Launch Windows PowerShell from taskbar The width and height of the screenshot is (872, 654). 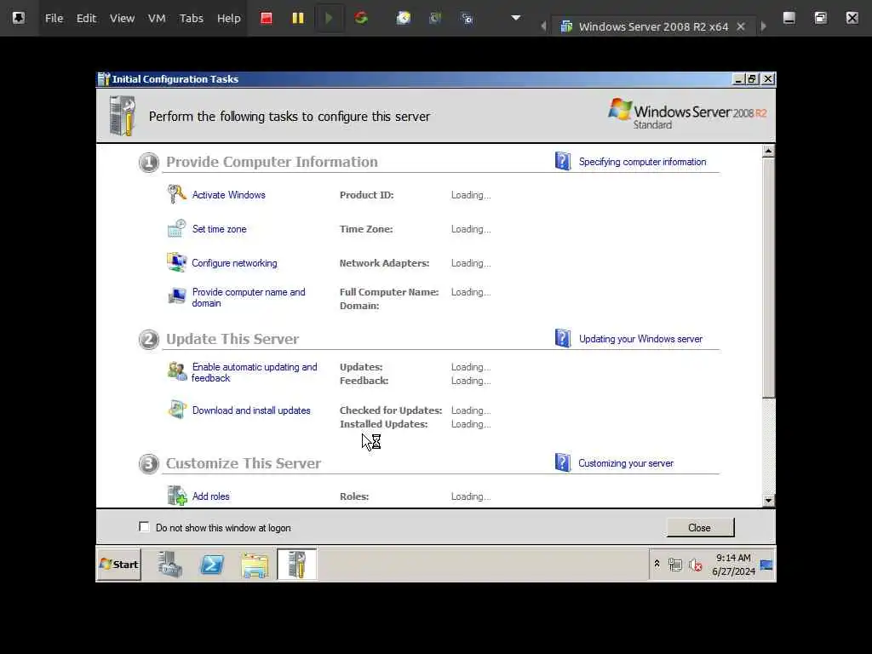click(212, 565)
